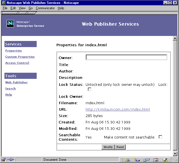
Task: Click the Searchable Contents 'Yes' value
Action: point(88,137)
